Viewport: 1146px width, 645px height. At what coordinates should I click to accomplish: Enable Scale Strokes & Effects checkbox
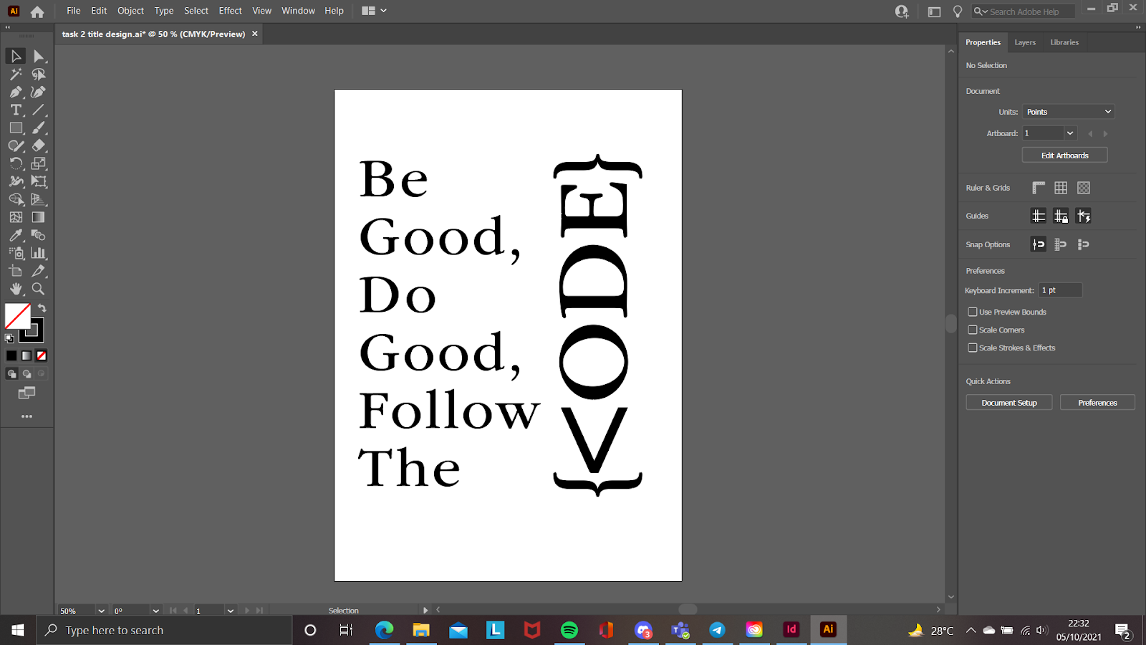point(973,348)
